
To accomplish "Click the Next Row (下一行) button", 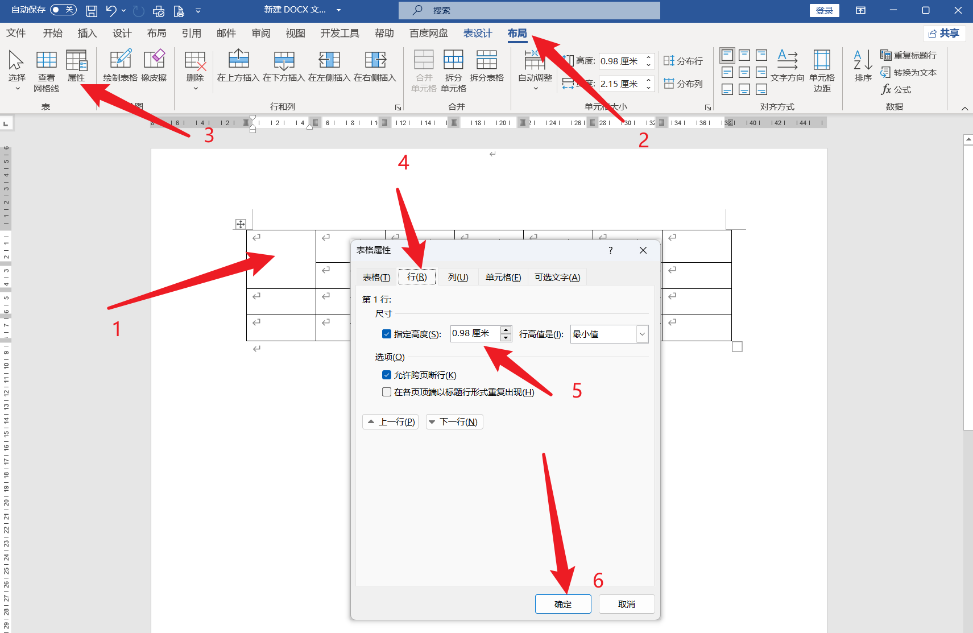I will coord(454,421).
